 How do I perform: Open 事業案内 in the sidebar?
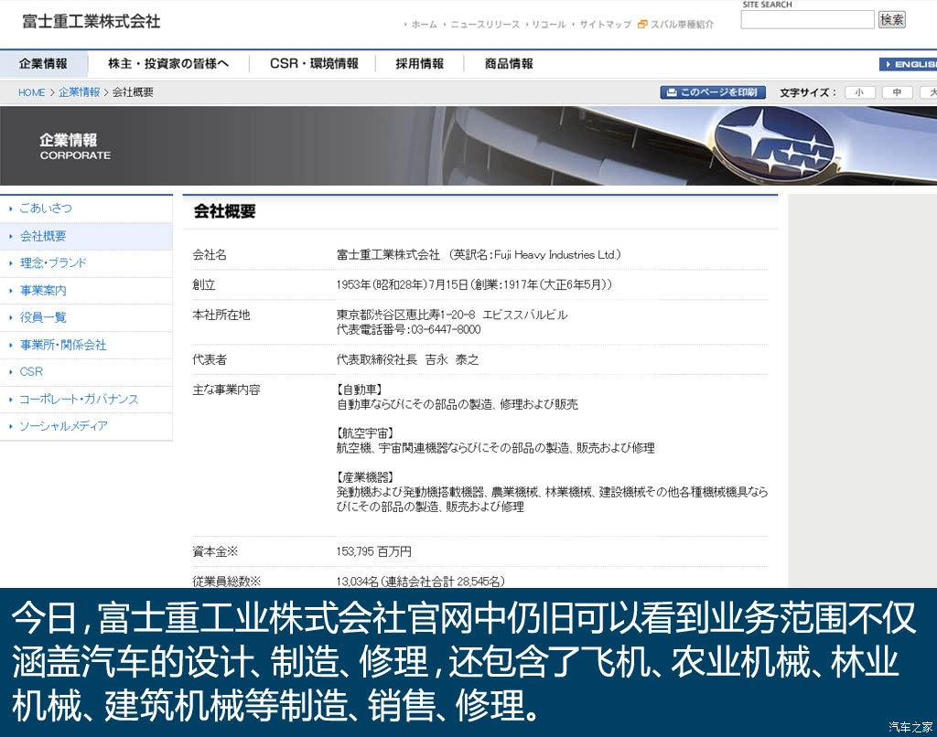43,290
